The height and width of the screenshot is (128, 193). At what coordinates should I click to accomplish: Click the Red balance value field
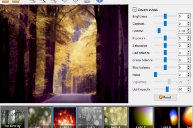point(182,53)
